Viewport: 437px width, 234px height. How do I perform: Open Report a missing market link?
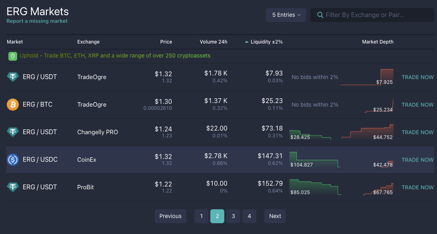[x=37, y=21]
